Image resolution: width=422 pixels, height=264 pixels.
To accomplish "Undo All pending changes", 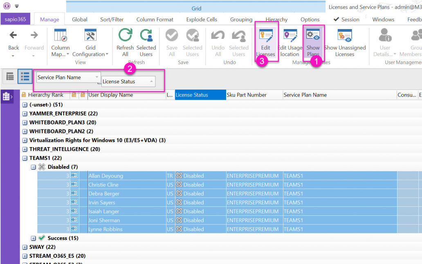I will point(218,43).
